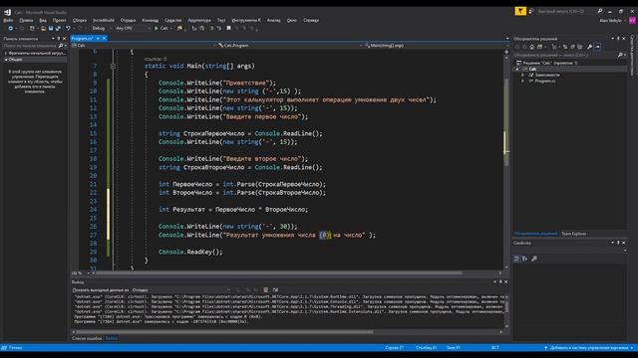Click the Preview Selected Items icon in Solution Explorer
The width and height of the screenshot is (638, 358).
click(597, 47)
